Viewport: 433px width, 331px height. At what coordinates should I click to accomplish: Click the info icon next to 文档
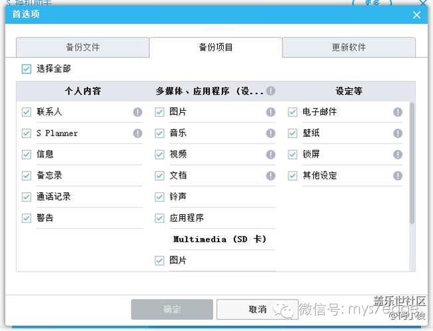point(270,176)
